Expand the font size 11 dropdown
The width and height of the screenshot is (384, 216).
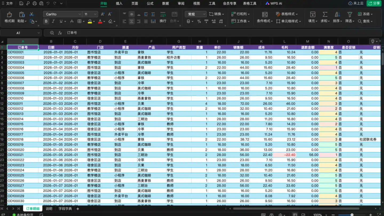click(x=90, y=14)
